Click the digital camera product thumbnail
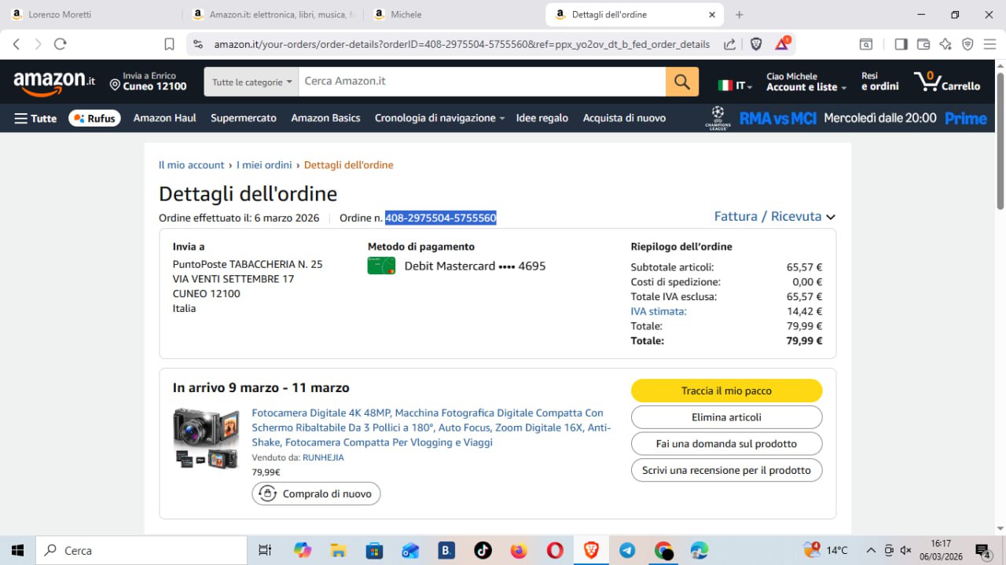 206,438
